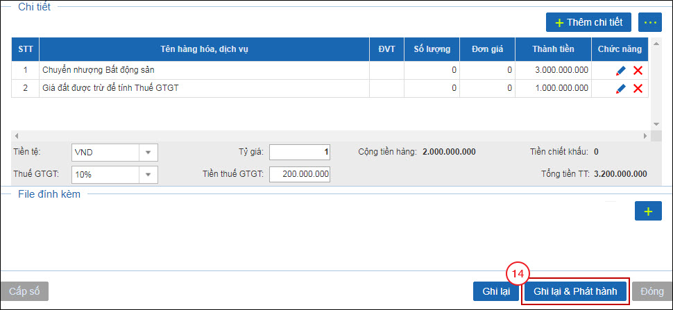
Task: Click the Tỷ giá input field
Action: 300,152
